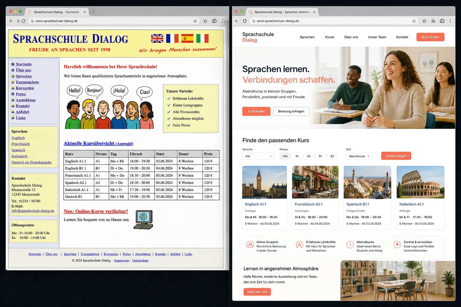Screen dimensions: 461x307
Task: Click the info@sprachschule-dialog.de email link
Action: point(33,211)
